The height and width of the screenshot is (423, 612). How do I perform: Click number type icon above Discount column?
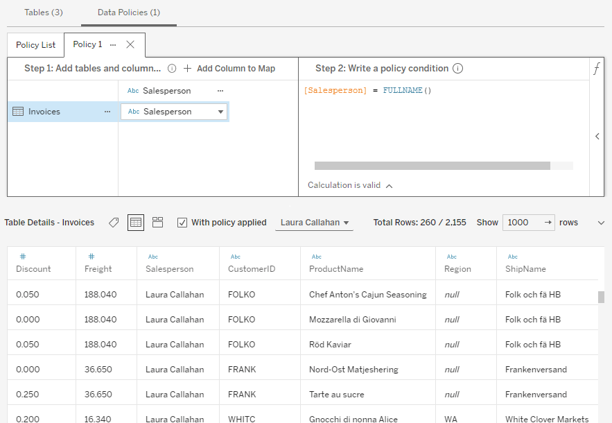click(x=23, y=257)
